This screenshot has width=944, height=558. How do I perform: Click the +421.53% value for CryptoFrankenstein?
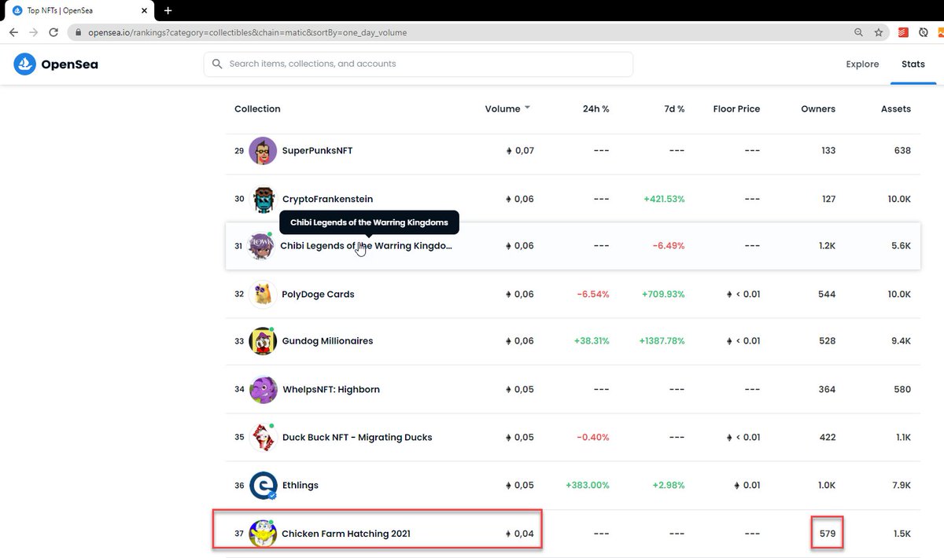[663, 199]
